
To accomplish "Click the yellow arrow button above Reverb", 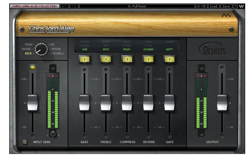I will (x=148, y=59).
